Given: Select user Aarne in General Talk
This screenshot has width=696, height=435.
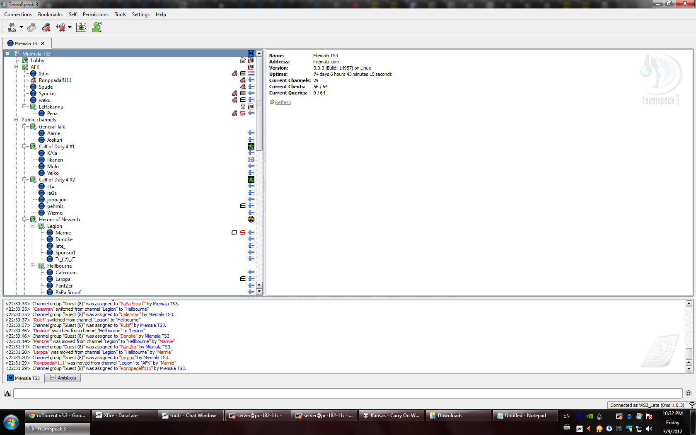Looking at the screenshot, I should tap(53, 133).
